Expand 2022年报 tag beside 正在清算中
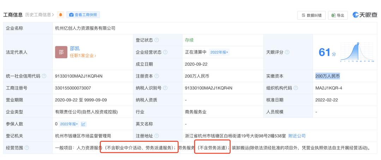This screenshot has height=160, width=381. (x=219, y=52)
